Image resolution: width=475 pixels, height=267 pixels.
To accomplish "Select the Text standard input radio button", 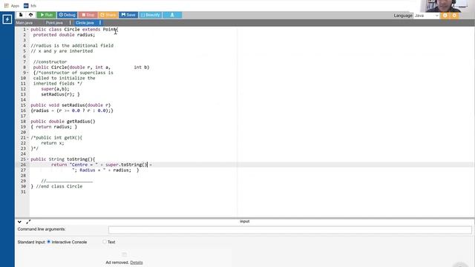I will (x=105, y=242).
